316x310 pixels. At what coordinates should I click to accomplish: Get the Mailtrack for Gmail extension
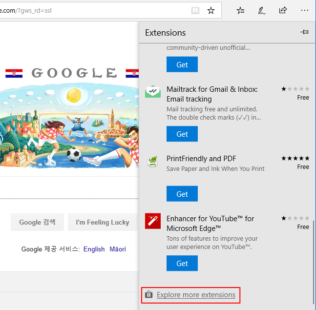tap(182, 134)
